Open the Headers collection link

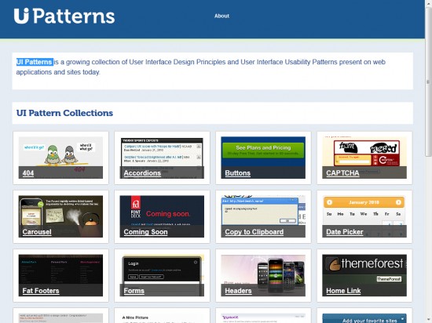(238, 291)
